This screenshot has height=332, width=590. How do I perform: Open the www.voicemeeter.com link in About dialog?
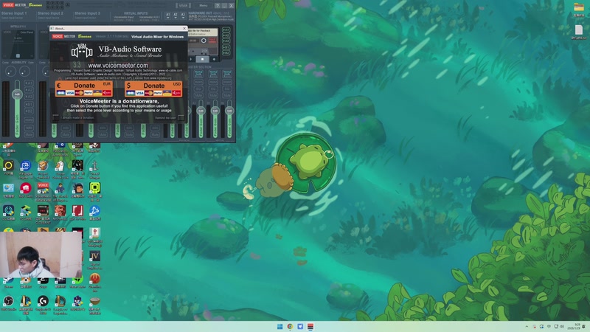click(118, 65)
